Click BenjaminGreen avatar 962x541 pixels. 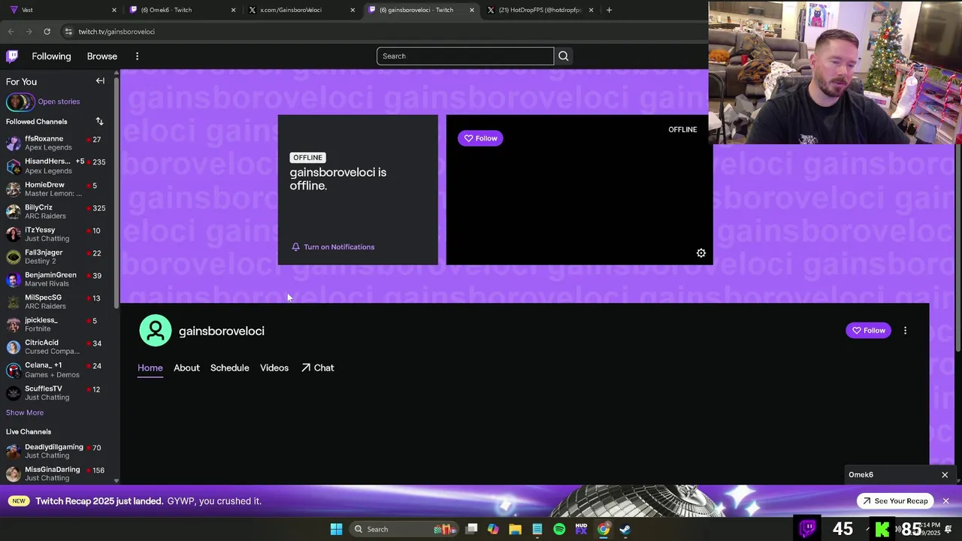tap(13, 280)
